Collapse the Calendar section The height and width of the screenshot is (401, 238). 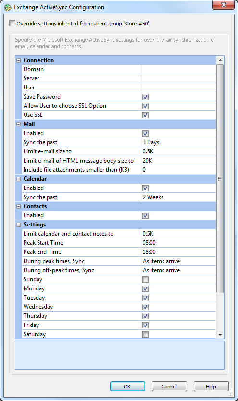pos(18,179)
